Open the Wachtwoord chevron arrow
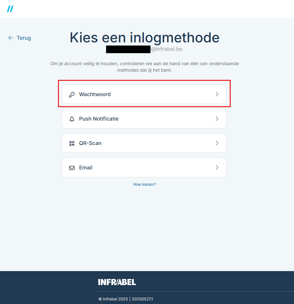Screen dimensions: 294x304 click(x=217, y=94)
